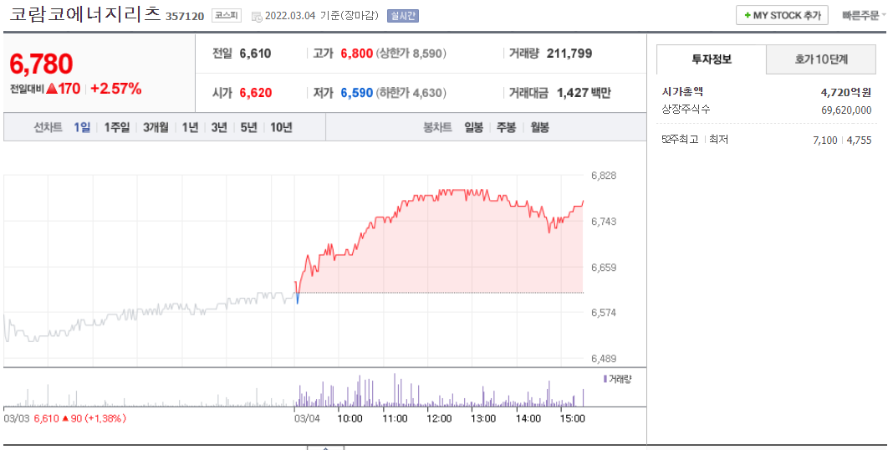Switch to 월봉 candlestick chart
893x450 pixels.
(539, 127)
